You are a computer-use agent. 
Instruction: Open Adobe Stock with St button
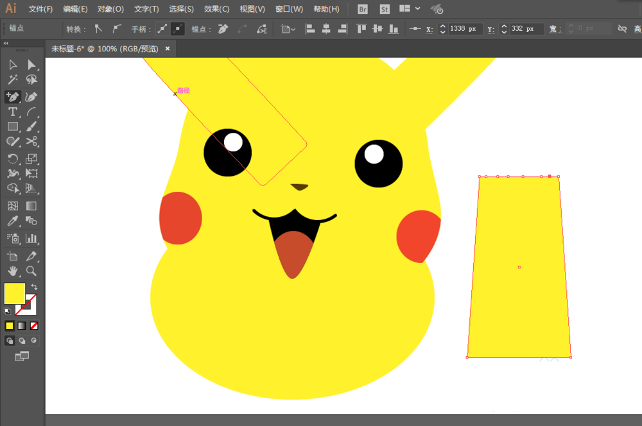[385, 9]
